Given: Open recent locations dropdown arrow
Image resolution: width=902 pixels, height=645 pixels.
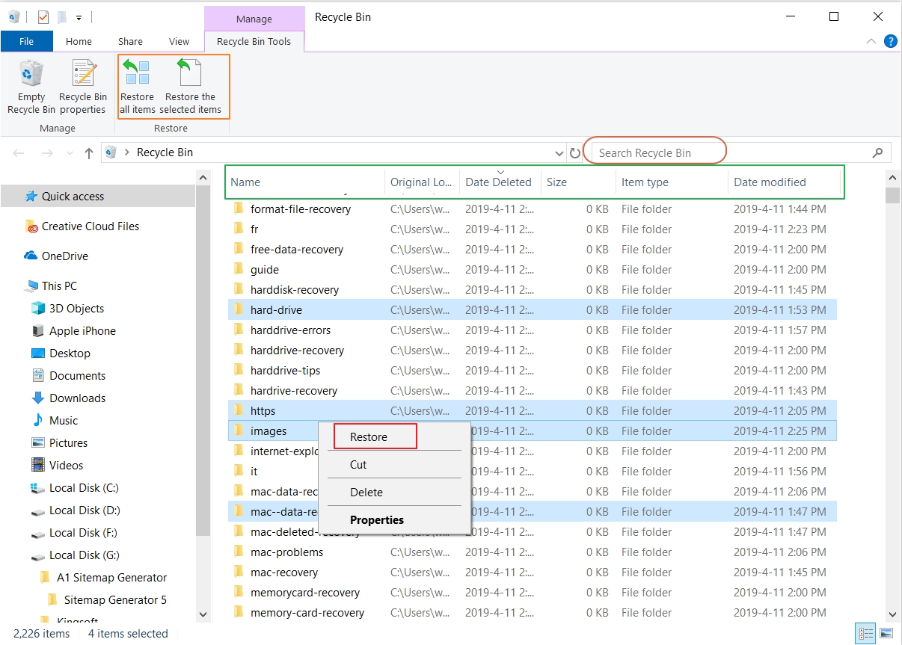Looking at the screenshot, I should click(70, 153).
